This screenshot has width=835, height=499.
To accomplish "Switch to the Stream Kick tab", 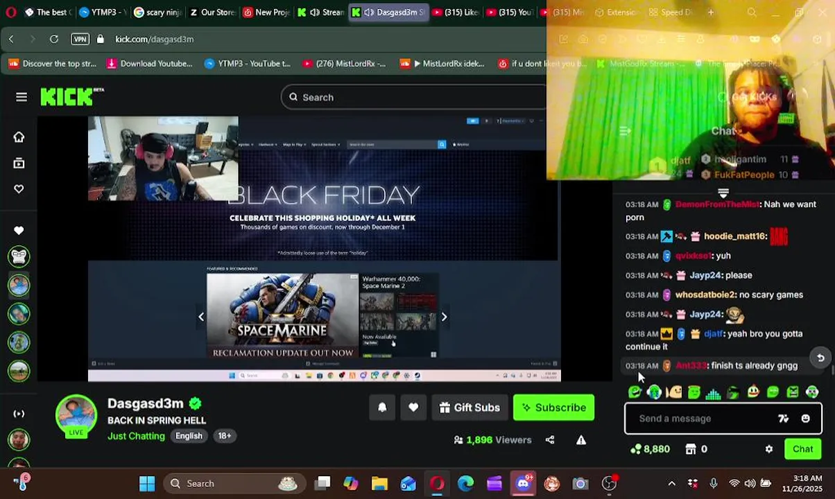I will click(x=321, y=12).
